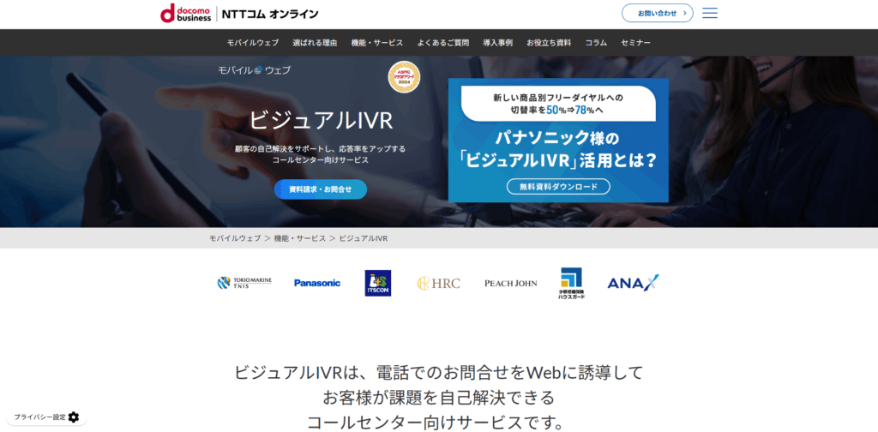Click the 無料資料ダウンロード button
The height and width of the screenshot is (432, 878).
(558, 186)
